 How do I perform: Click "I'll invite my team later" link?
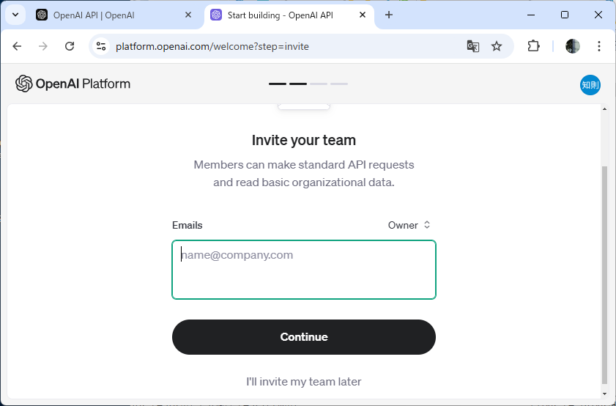tap(304, 382)
